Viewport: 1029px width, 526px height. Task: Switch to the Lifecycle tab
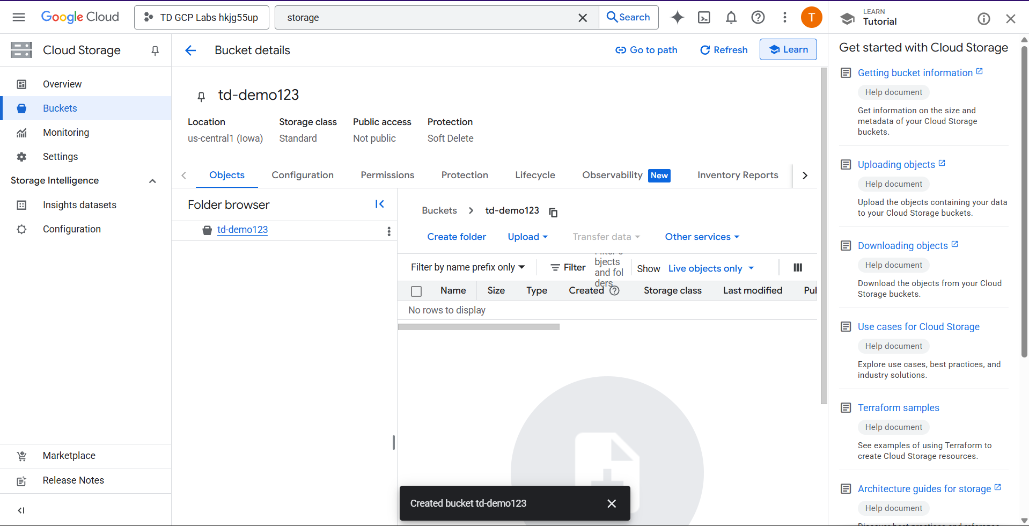click(x=535, y=175)
